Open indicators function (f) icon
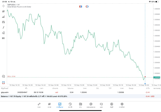 (4, 28)
